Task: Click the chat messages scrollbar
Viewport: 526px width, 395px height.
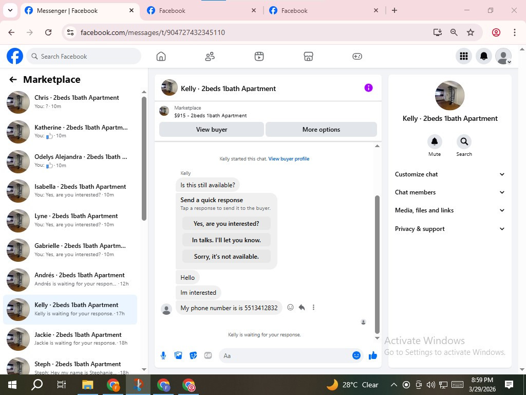Action: coord(377,264)
